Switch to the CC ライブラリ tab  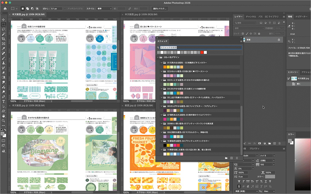(272, 17)
